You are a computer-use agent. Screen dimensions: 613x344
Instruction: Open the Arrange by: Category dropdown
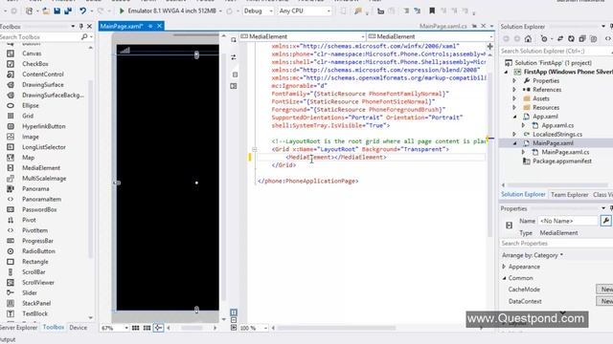click(533, 255)
